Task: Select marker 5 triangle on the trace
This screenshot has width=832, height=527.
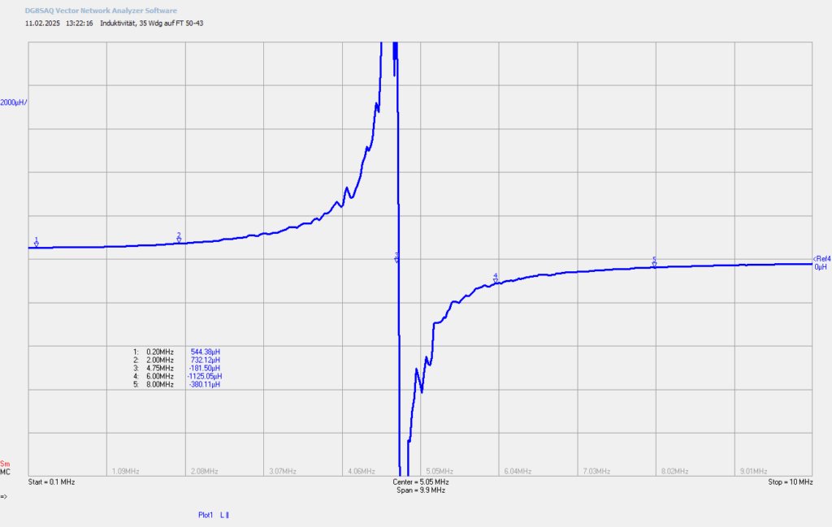Action: [654, 264]
